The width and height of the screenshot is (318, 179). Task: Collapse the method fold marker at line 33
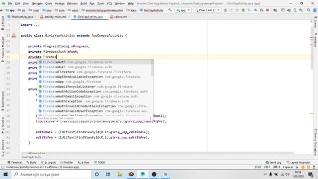19,89
